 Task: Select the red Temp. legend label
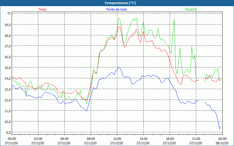click(43, 9)
